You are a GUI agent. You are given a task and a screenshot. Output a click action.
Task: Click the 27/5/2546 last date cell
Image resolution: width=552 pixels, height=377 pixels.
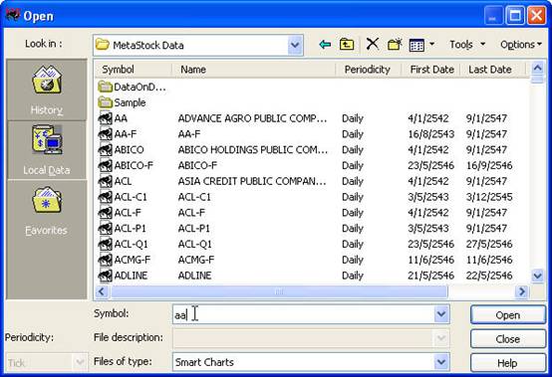[x=489, y=244]
